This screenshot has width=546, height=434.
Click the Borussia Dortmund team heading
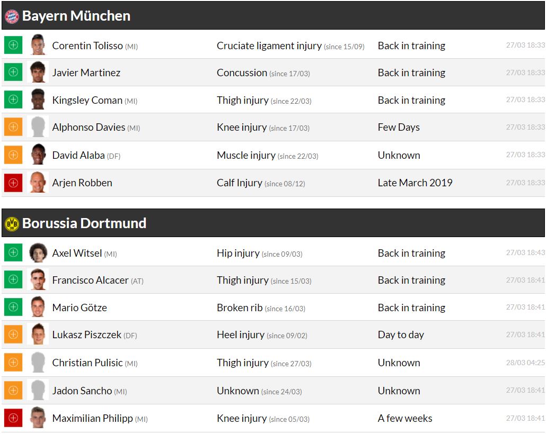click(x=84, y=223)
